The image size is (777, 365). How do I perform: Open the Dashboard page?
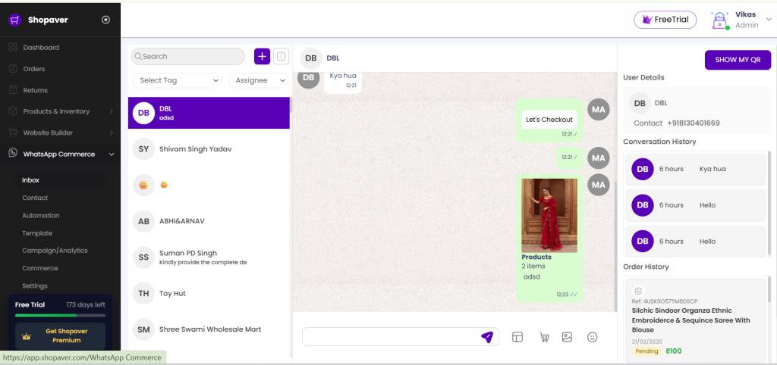click(41, 48)
